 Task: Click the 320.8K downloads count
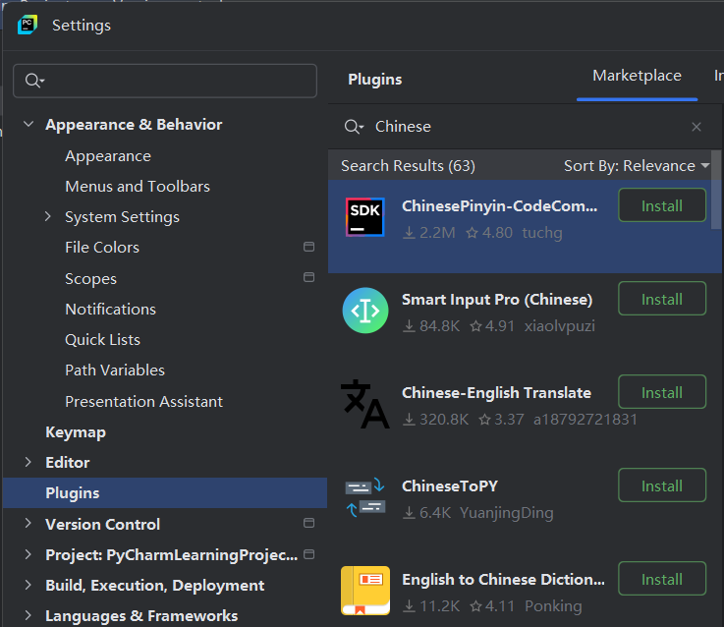(436, 420)
